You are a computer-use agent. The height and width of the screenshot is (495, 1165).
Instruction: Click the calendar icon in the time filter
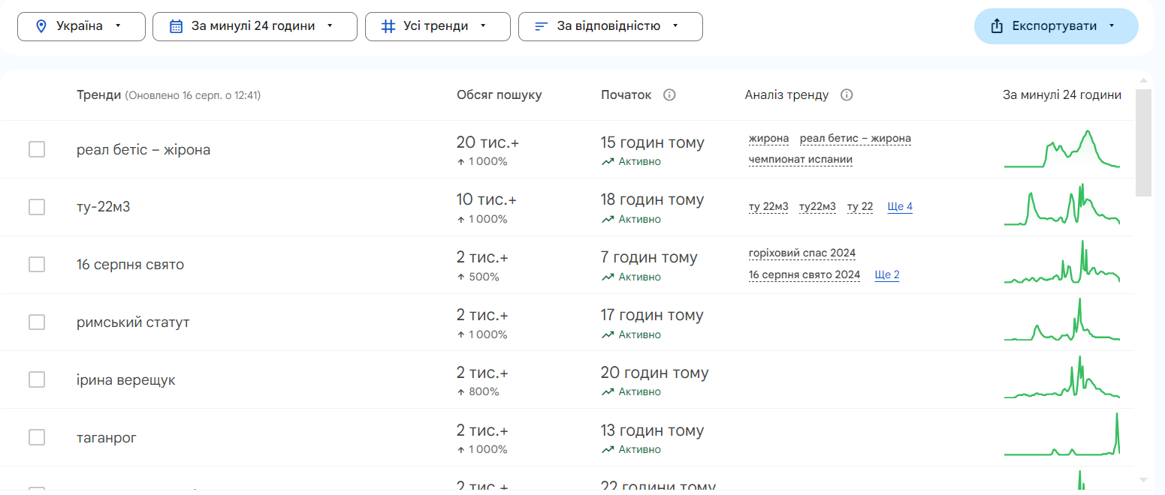pyautogui.click(x=177, y=26)
